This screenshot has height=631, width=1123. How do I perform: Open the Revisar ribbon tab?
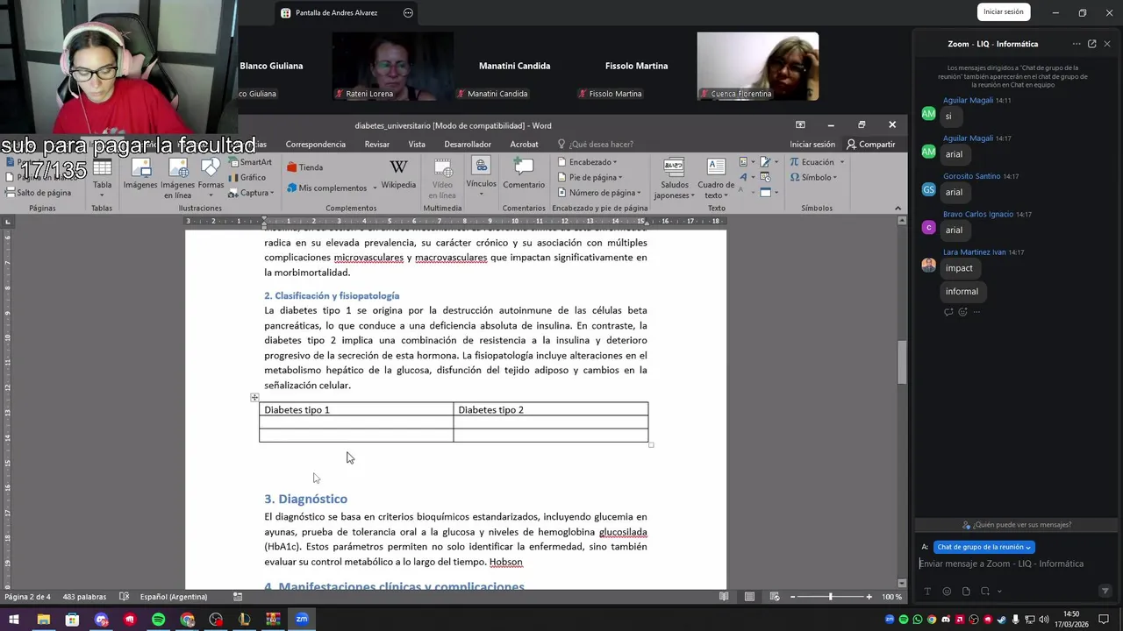pyautogui.click(x=376, y=145)
